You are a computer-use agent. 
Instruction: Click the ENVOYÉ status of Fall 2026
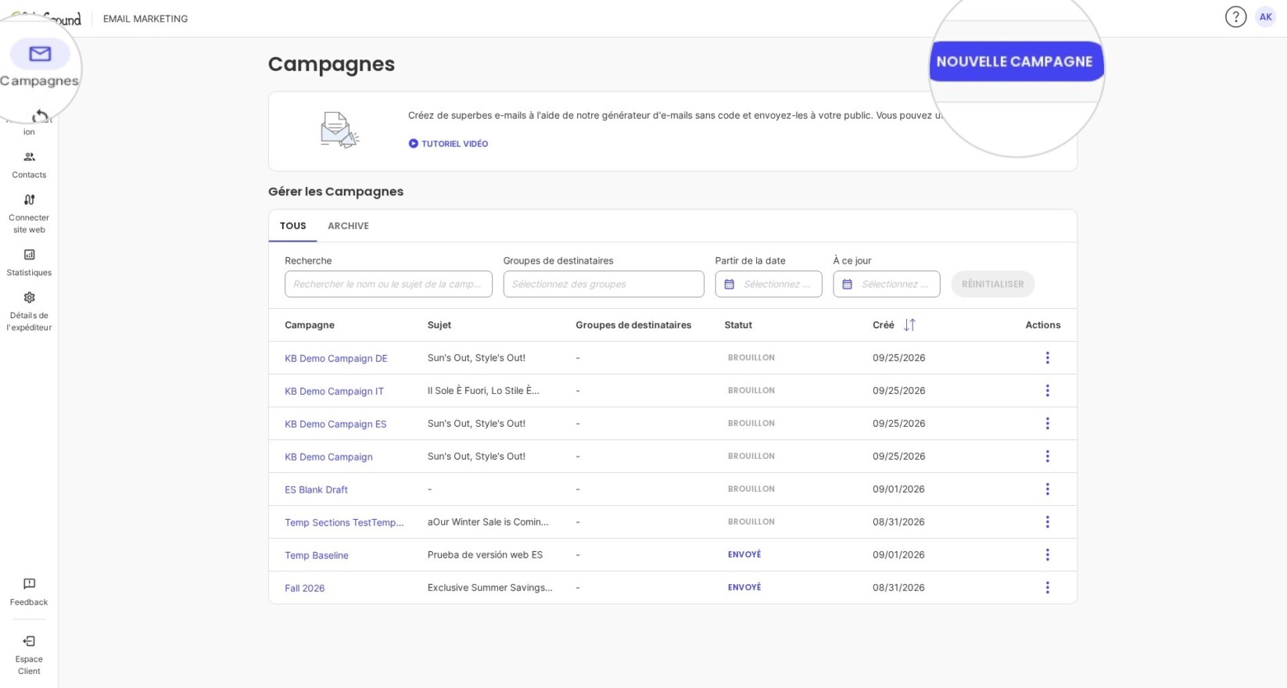click(744, 587)
